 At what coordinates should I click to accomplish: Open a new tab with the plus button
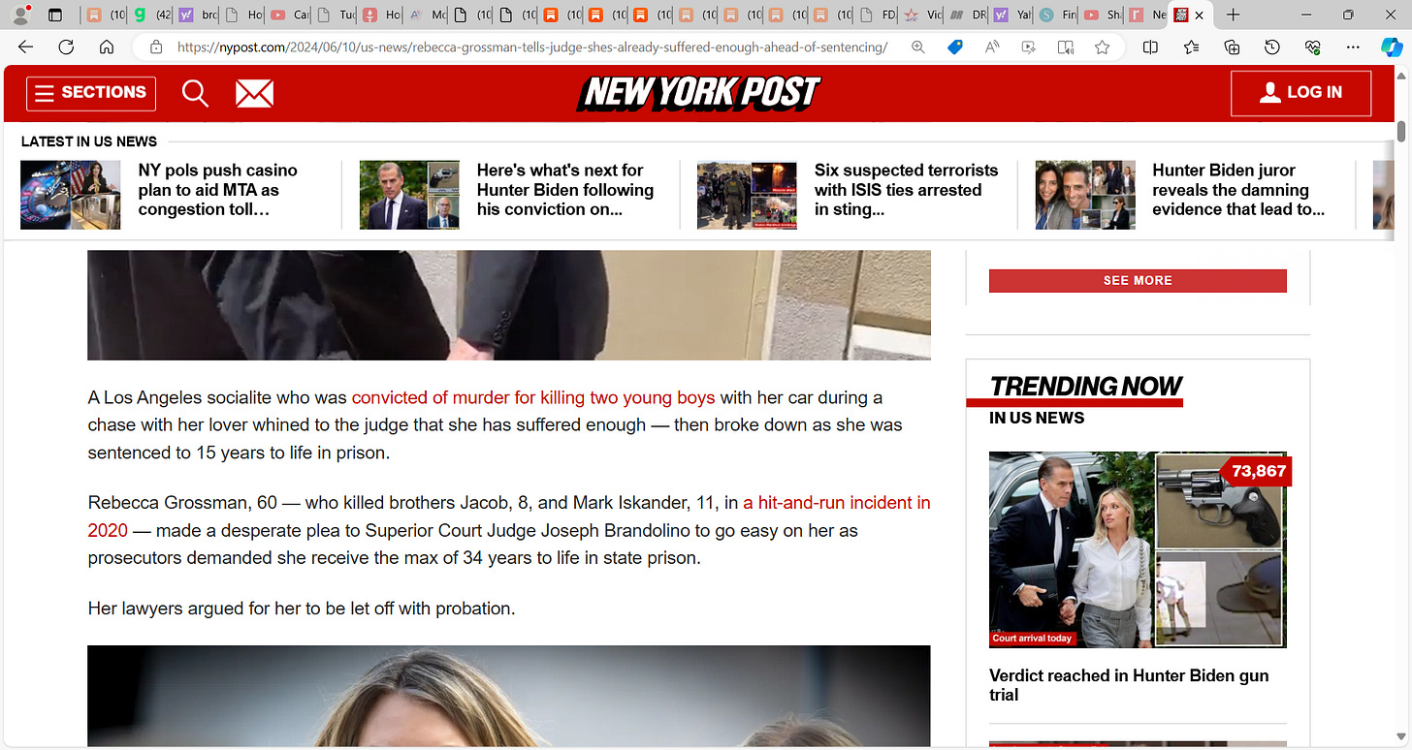click(1234, 15)
